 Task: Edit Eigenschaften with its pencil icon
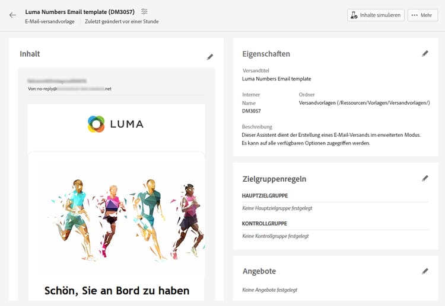(x=425, y=53)
